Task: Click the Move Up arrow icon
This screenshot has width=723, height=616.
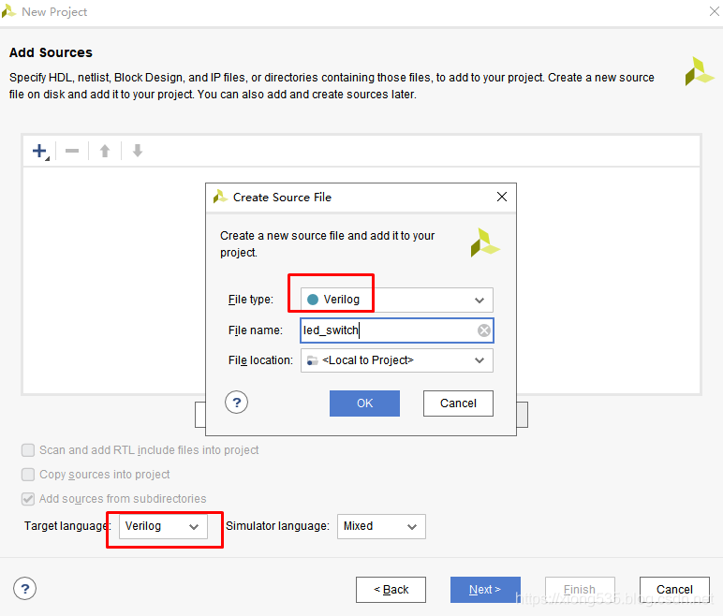Action: [x=105, y=151]
